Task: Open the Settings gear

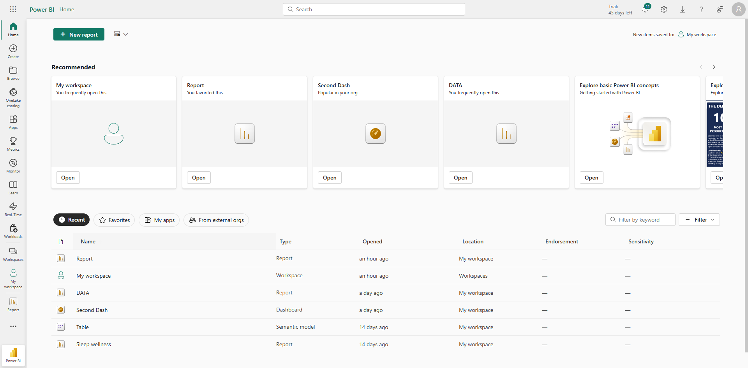Action: pyautogui.click(x=664, y=9)
